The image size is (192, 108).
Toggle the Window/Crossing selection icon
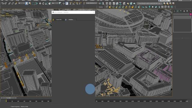point(36,3)
